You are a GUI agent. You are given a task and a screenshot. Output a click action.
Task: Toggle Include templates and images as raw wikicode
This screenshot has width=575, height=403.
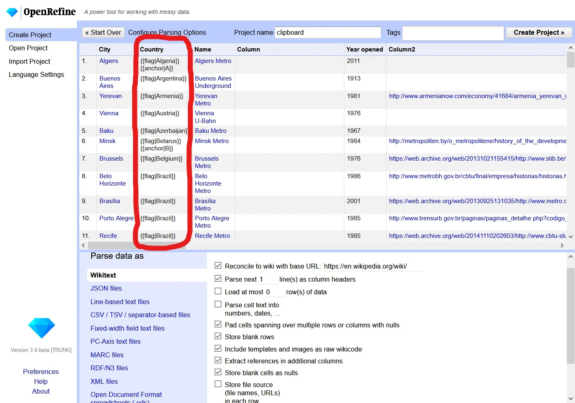click(x=218, y=349)
